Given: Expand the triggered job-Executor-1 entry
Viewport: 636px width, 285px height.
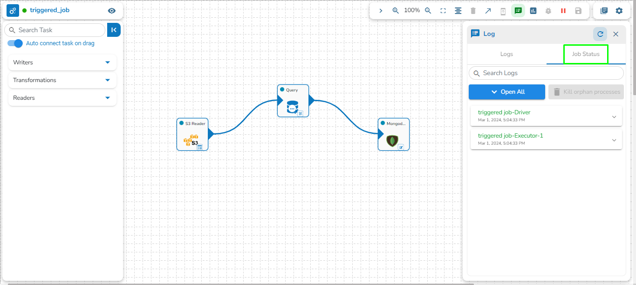Looking at the screenshot, I should [x=614, y=140].
